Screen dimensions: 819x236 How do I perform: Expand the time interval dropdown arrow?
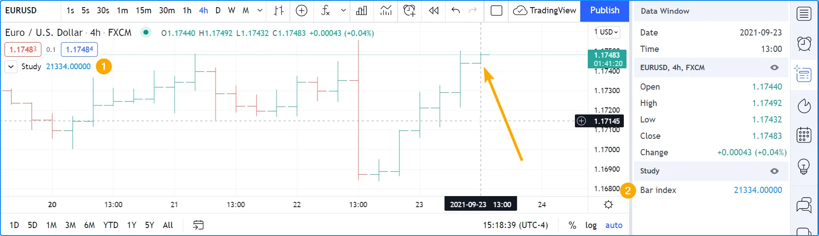pos(260,11)
